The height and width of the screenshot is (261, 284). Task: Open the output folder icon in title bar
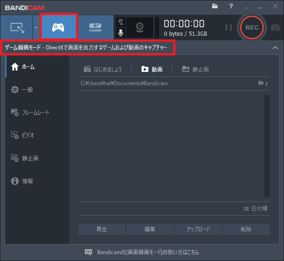(215, 6)
